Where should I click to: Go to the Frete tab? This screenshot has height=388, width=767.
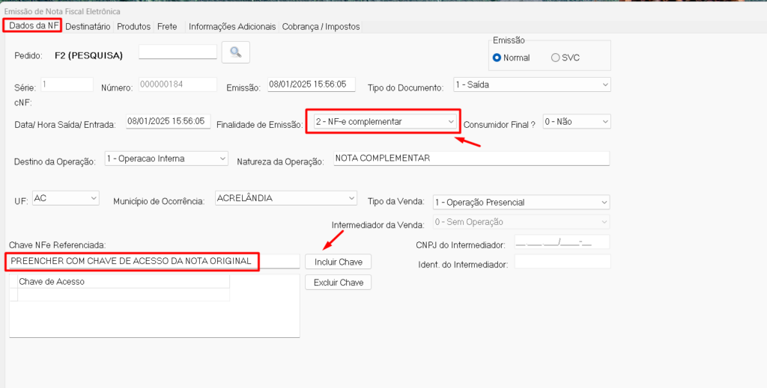coord(167,26)
